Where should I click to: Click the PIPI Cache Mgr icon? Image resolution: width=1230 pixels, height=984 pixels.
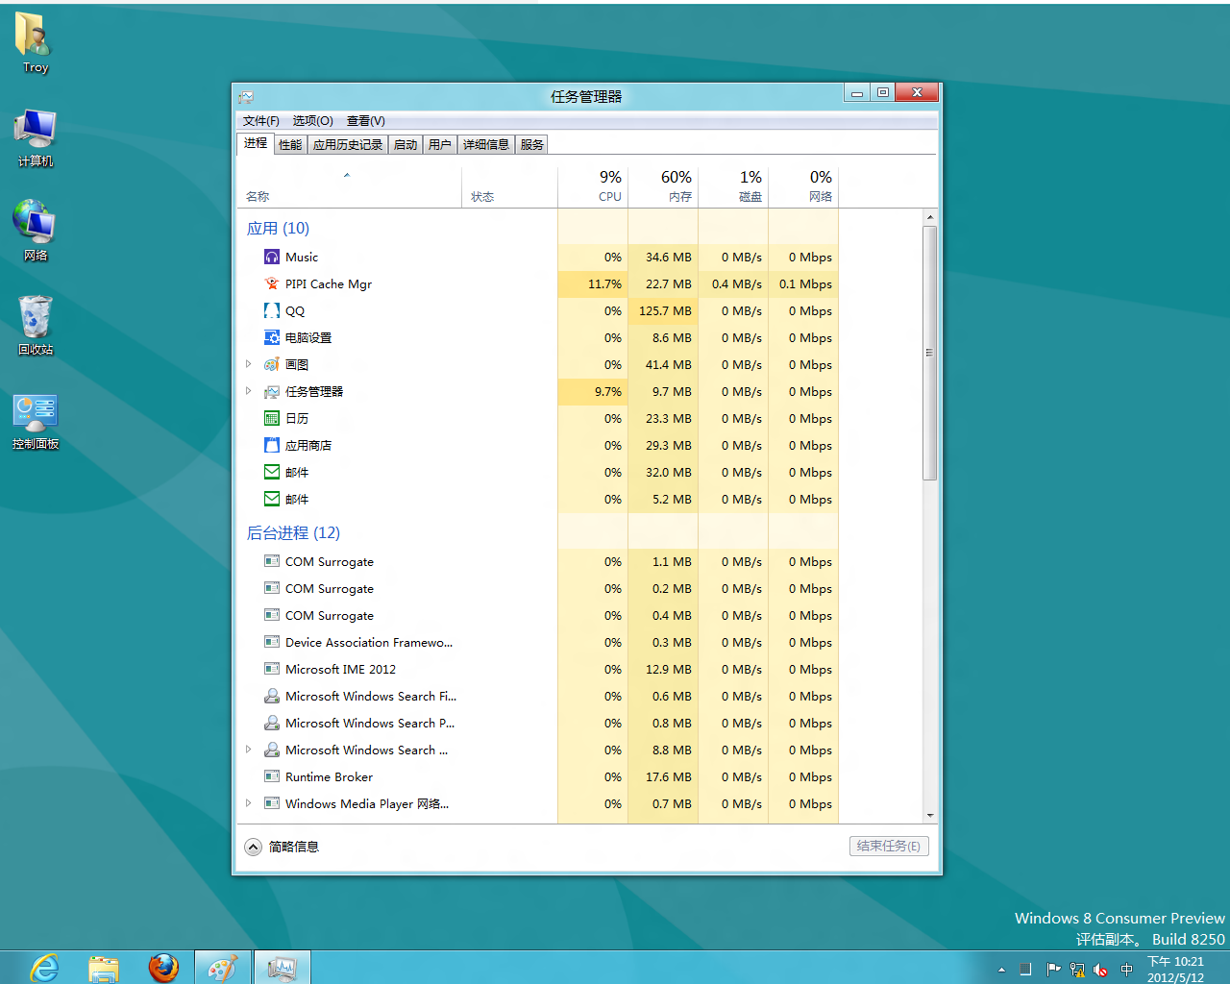tap(272, 283)
